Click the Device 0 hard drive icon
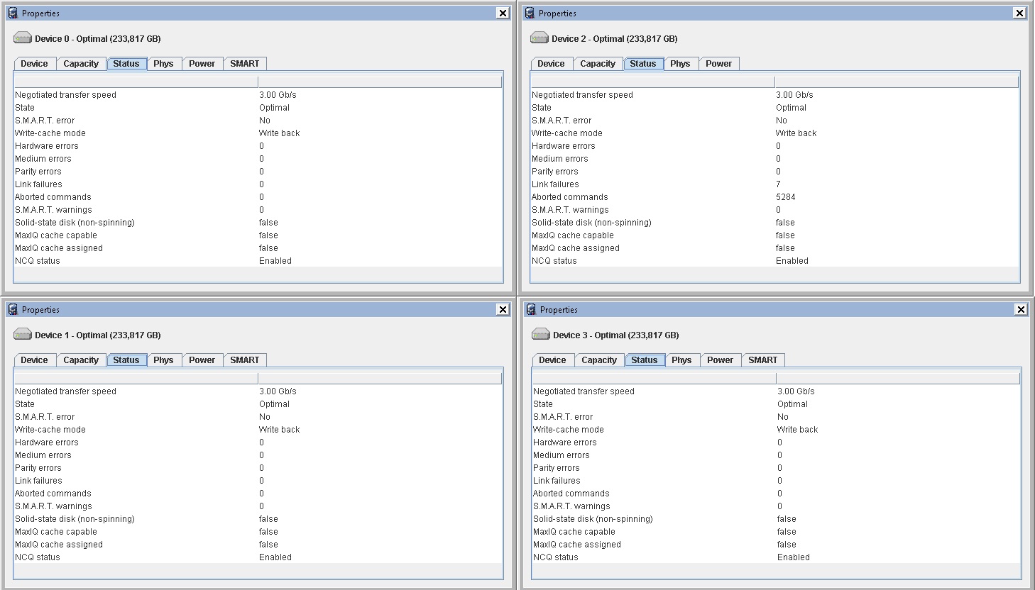This screenshot has height=590, width=1035. 23,38
